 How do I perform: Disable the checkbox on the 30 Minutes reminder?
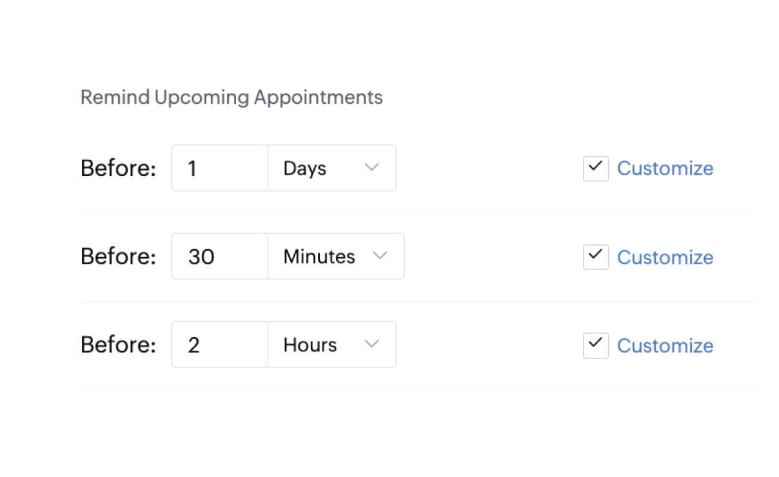(x=595, y=256)
